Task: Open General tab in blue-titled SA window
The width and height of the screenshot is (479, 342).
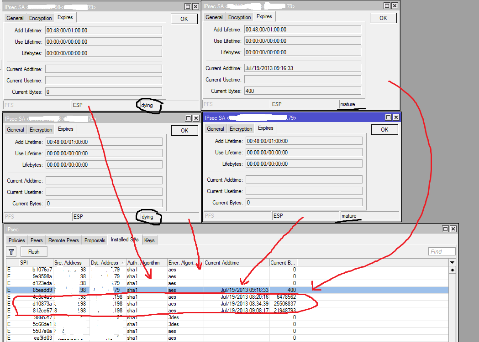Action: pos(216,129)
